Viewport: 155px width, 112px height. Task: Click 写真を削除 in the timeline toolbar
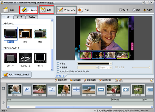pyautogui.click(x=105, y=80)
